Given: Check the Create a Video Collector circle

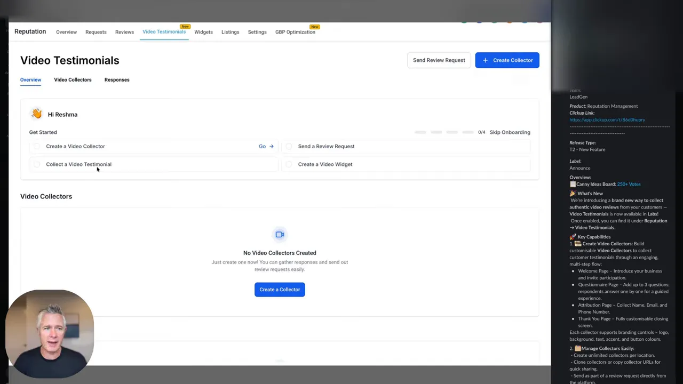Looking at the screenshot, I should coord(37,146).
